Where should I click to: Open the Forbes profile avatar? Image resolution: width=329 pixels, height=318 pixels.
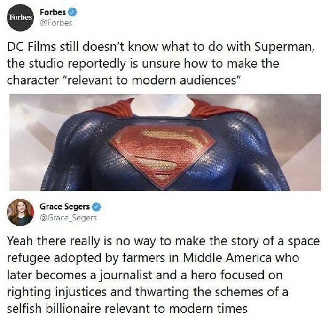[x=20, y=17]
